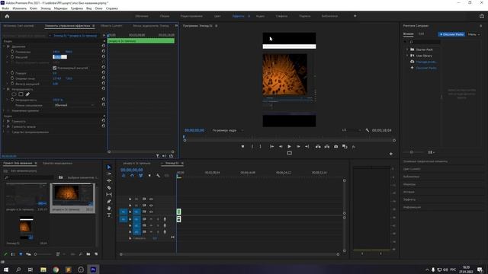Image resolution: width=488 pixels, height=274 pixels.
Task: Toggle Uniform Scale checkbox
Action: point(55,68)
